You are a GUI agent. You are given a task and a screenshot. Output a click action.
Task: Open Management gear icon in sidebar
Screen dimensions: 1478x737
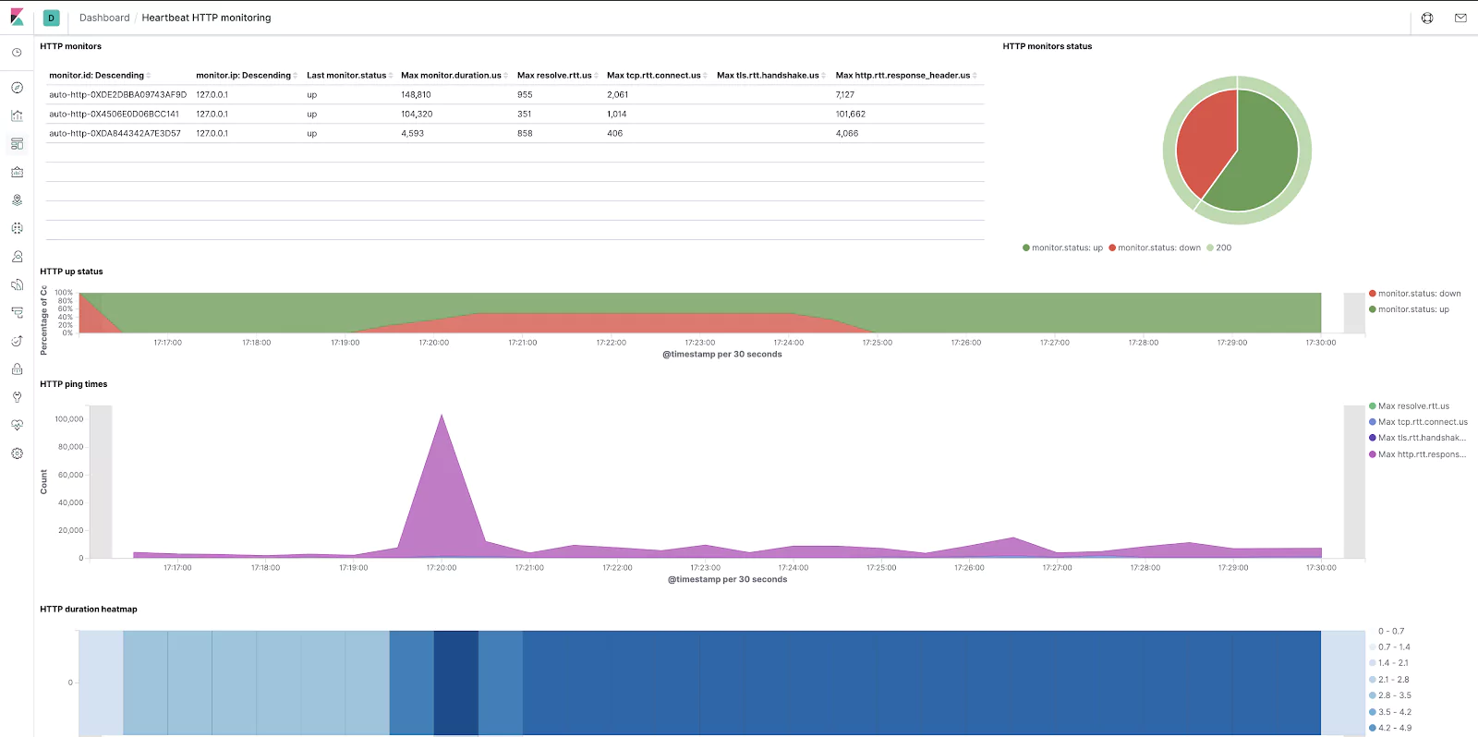[x=17, y=453]
